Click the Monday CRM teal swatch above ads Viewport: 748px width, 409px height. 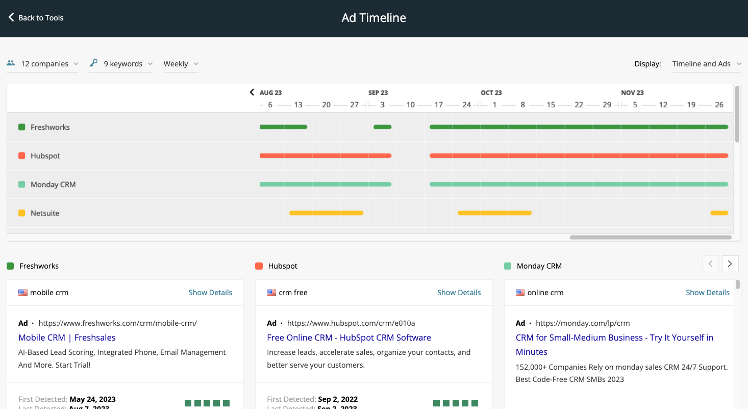(507, 266)
